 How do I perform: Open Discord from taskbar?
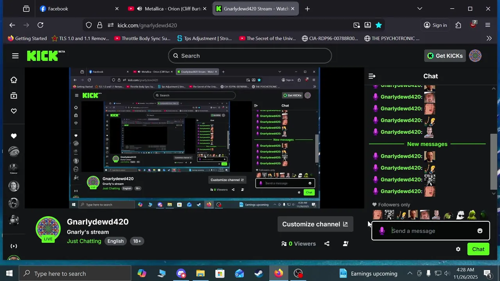(181, 274)
